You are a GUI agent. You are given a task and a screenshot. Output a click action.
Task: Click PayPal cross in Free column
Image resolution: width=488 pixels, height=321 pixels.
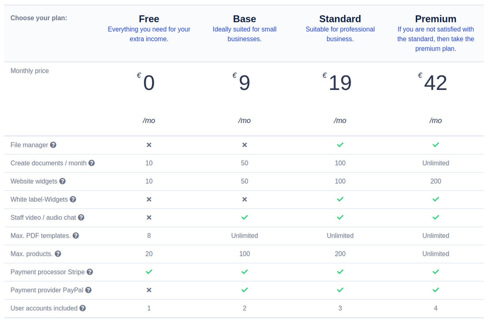[149, 290]
